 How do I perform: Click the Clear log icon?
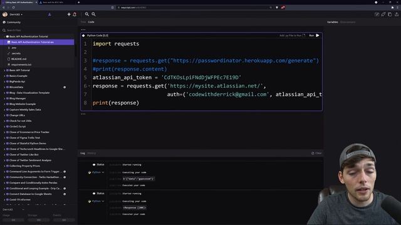point(313,153)
